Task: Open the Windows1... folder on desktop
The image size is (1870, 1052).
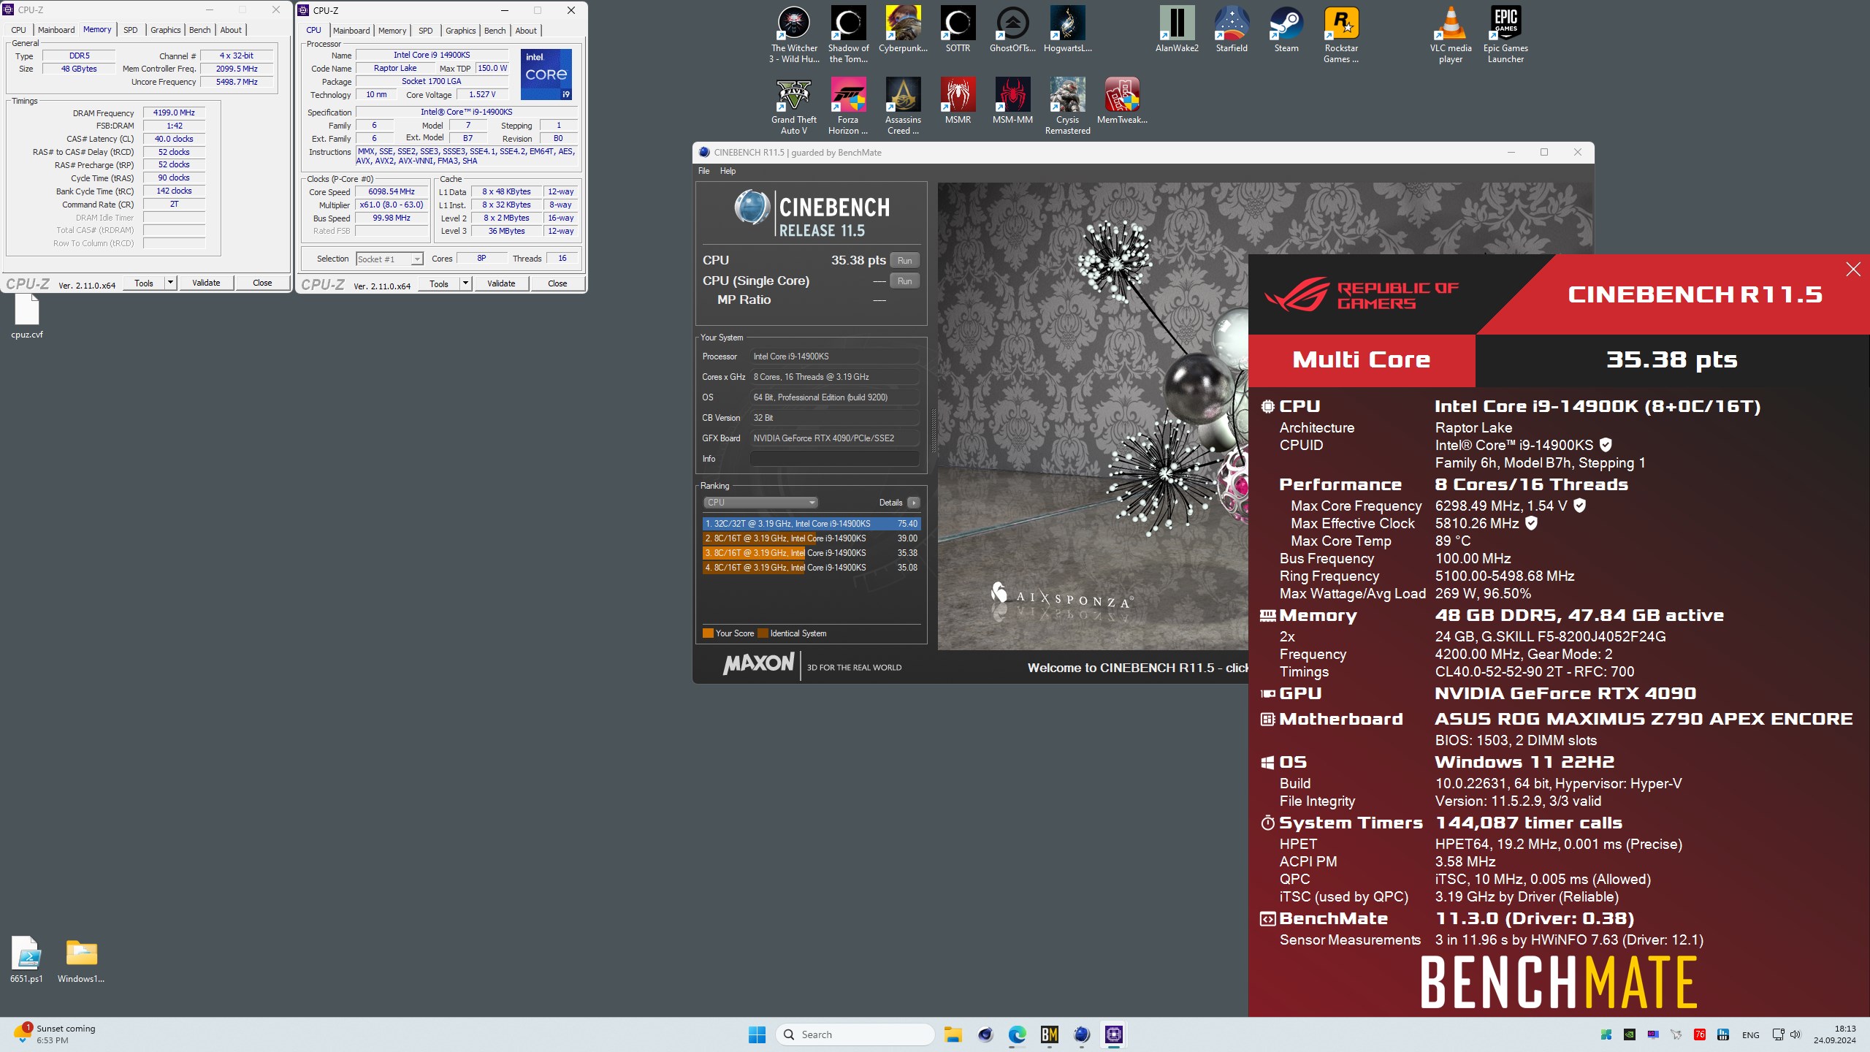Action: coord(81,959)
